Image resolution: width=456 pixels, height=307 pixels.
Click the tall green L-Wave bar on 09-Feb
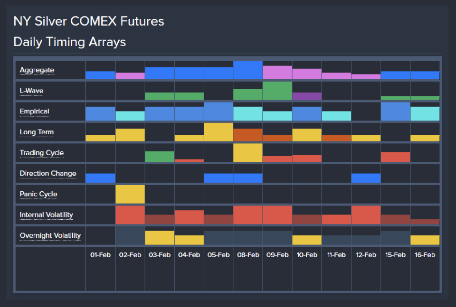tap(277, 91)
